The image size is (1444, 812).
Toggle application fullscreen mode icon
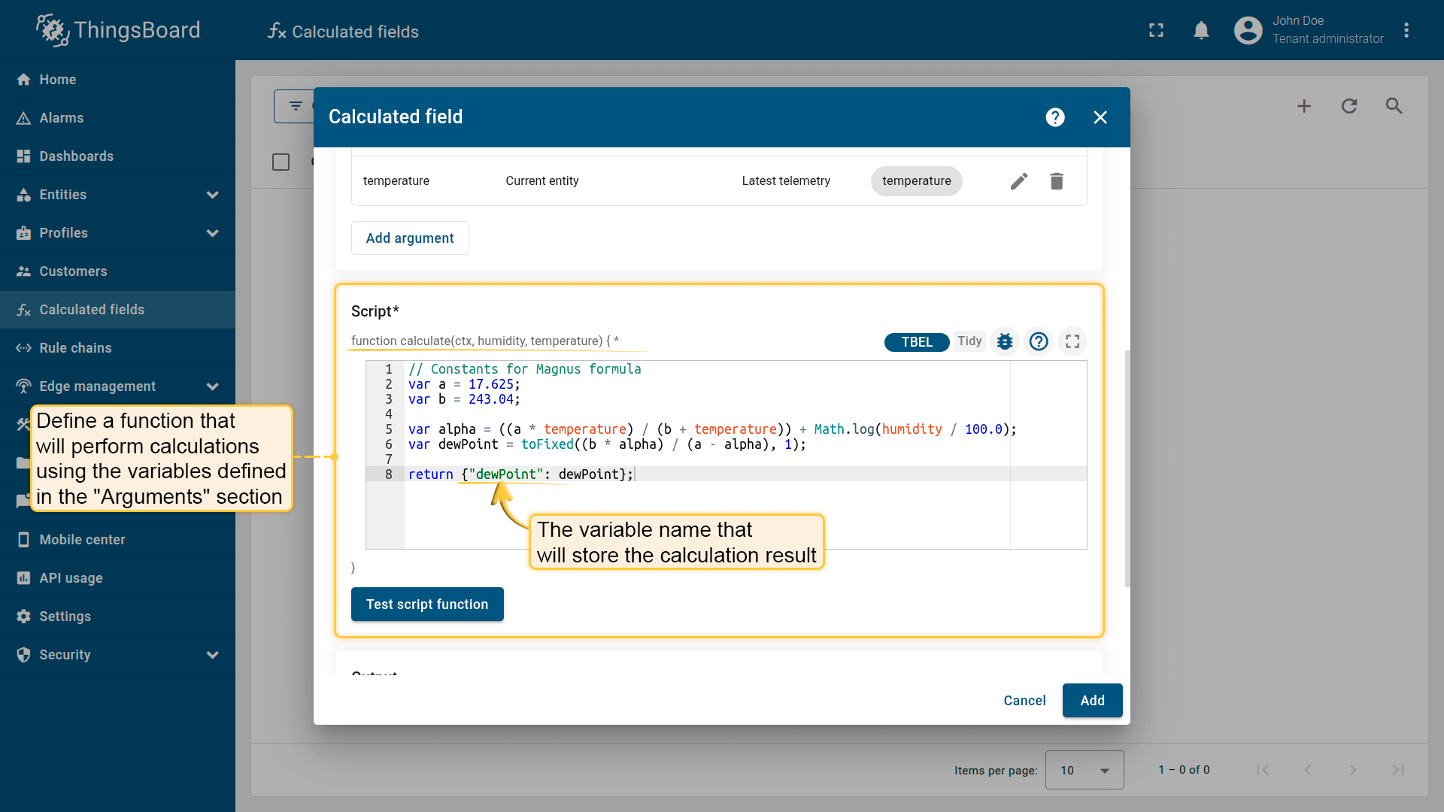coord(1156,31)
